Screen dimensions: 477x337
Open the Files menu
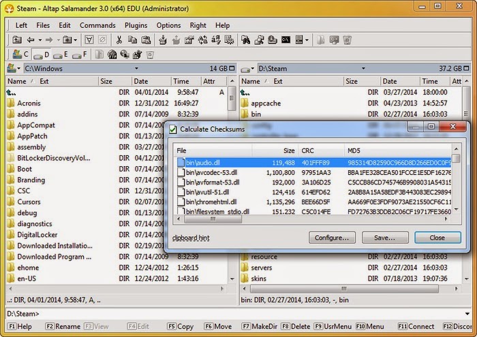pyautogui.click(x=43, y=25)
